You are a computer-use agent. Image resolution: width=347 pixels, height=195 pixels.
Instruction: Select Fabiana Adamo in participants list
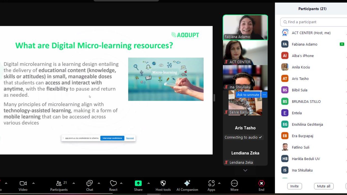click(304, 44)
